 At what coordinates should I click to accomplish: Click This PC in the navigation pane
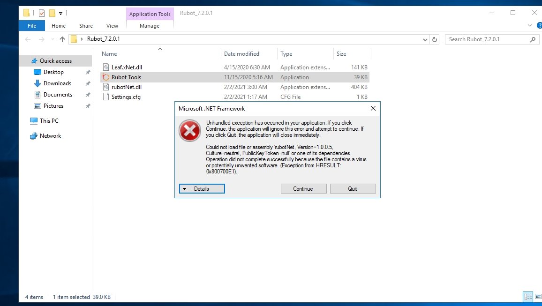49,121
